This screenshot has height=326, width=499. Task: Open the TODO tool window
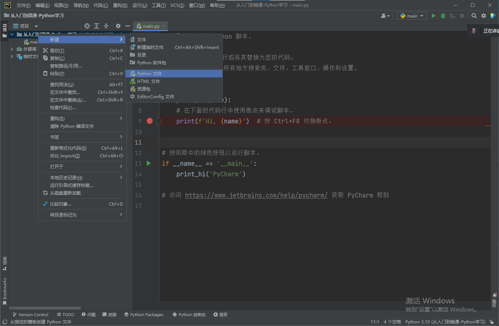click(x=65, y=314)
